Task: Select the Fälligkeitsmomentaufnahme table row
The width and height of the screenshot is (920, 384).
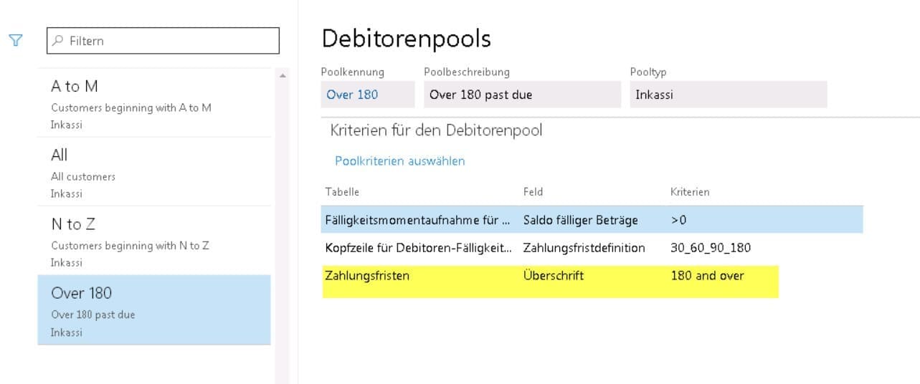Action: (x=417, y=220)
